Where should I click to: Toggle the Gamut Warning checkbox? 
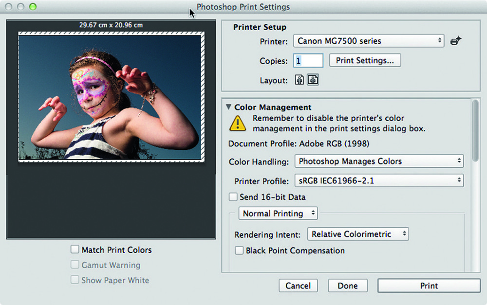pyautogui.click(x=75, y=265)
